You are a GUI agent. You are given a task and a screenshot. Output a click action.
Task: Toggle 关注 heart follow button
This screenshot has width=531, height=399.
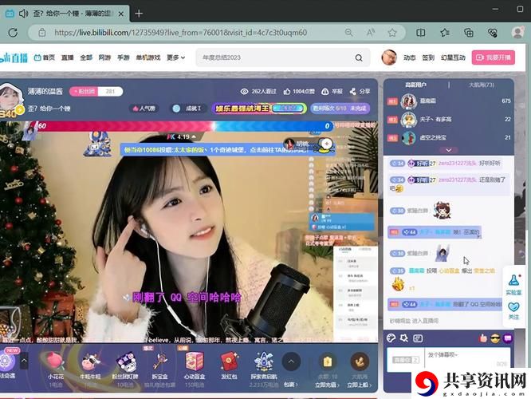point(513,310)
